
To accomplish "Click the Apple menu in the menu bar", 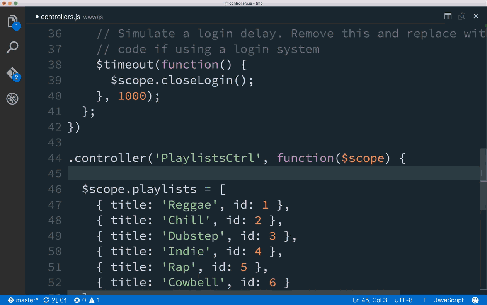I will click(x=5, y=3).
